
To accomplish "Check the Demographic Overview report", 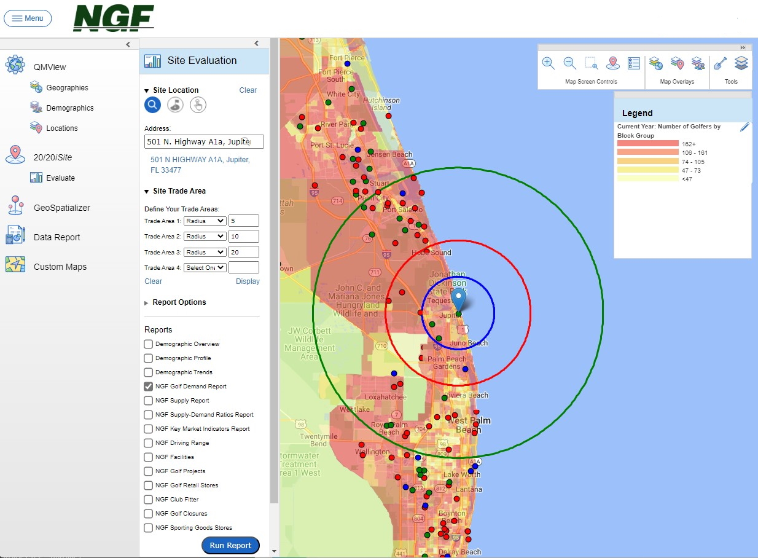I will (x=148, y=344).
